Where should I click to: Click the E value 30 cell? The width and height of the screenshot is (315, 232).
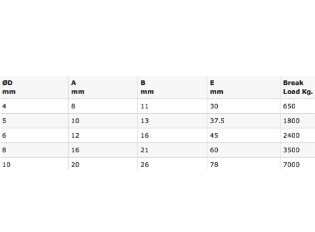tap(244, 106)
